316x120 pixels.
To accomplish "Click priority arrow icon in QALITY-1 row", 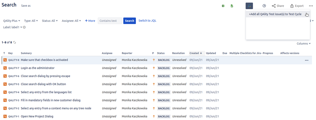I will 154,116.
